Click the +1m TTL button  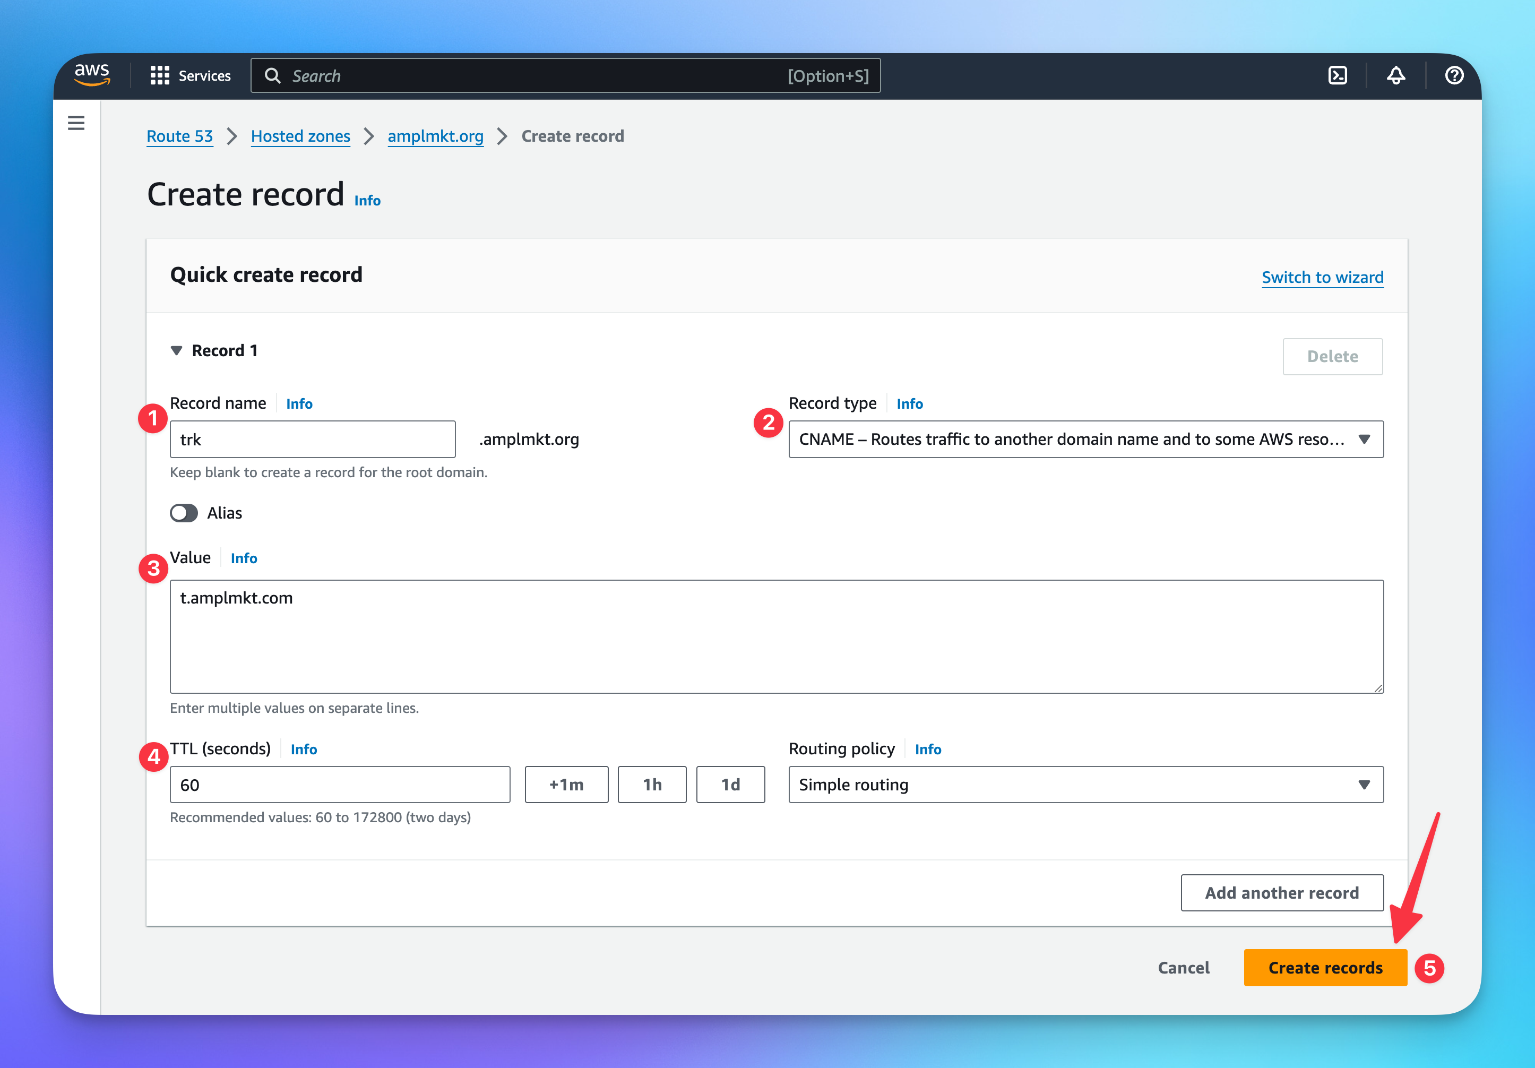click(566, 785)
